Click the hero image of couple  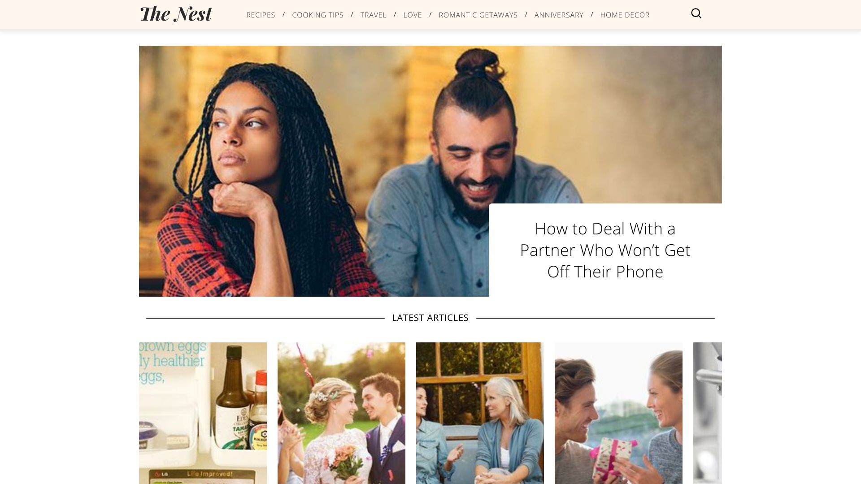[314, 171]
